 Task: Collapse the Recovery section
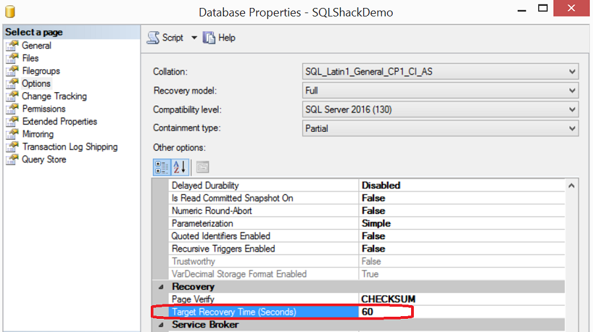coord(161,287)
